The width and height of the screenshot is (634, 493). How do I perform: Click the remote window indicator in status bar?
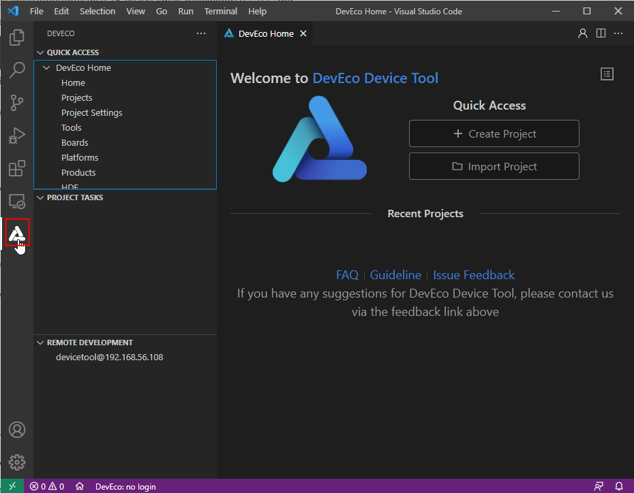click(12, 486)
